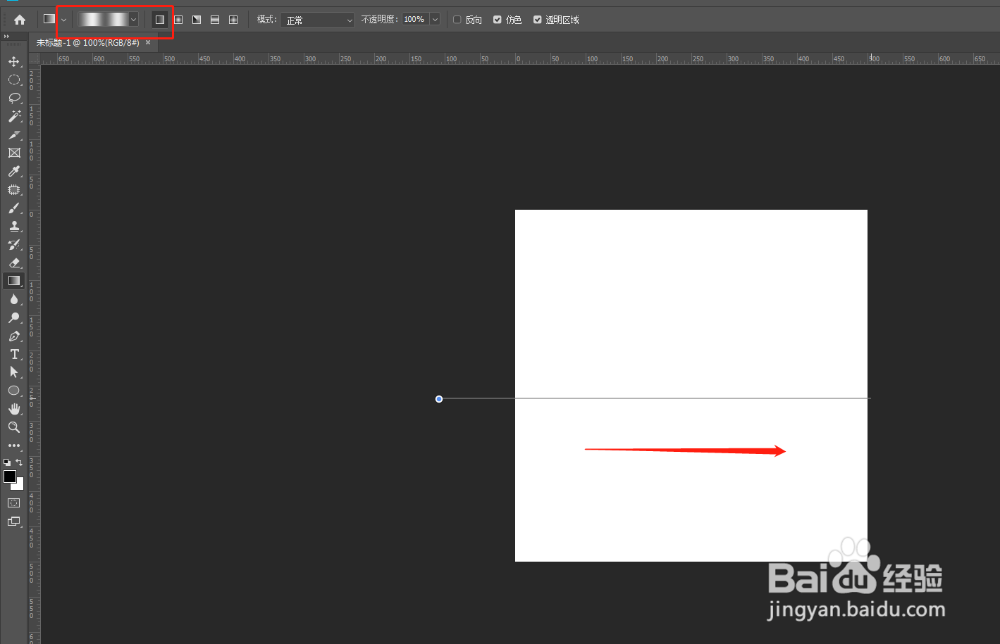Choose Diamond Gradient style

[233, 20]
